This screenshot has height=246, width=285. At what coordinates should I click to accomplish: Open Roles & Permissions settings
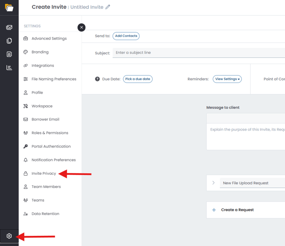(50, 133)
